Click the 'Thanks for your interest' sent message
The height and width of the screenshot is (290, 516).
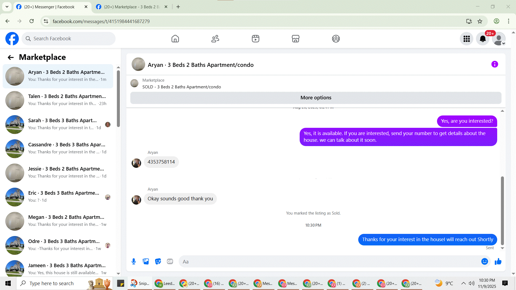tap(428, 240)
